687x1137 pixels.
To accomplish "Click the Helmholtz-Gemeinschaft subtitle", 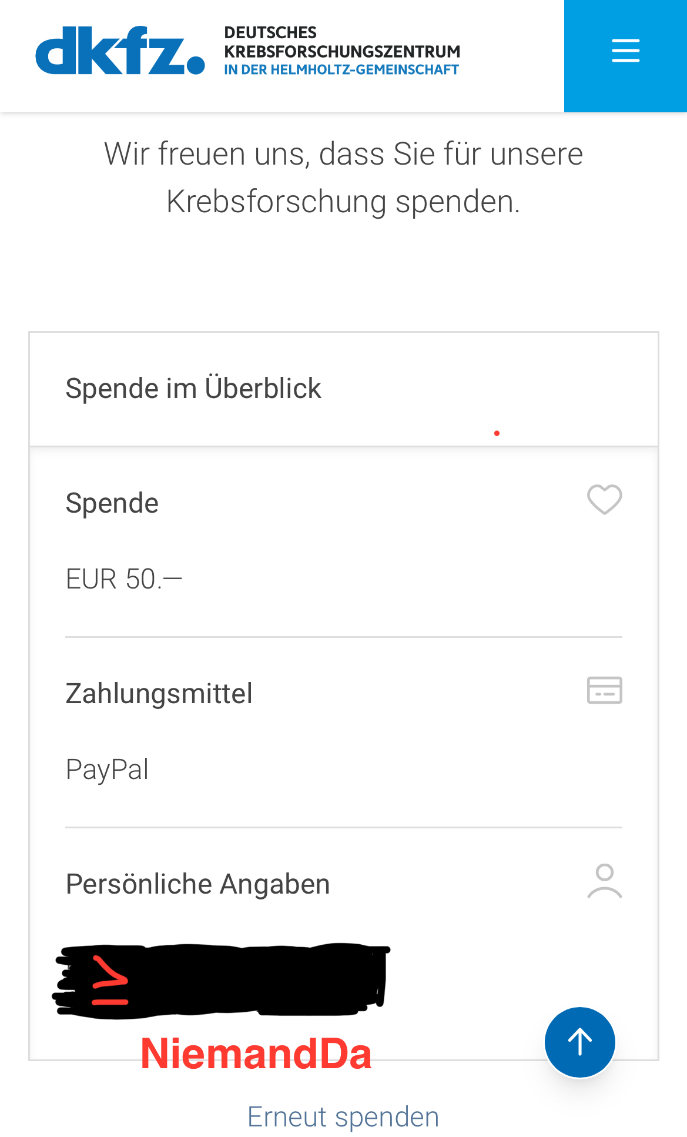I will point(341,70).
